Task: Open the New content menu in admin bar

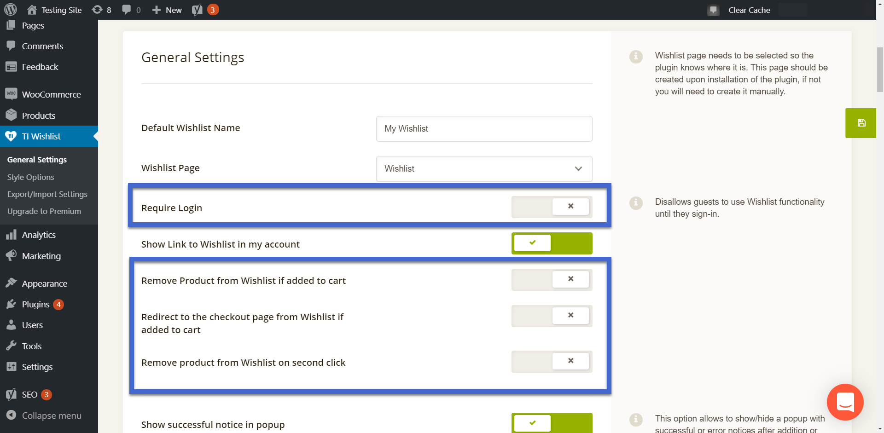Action: tap(167, 10)
